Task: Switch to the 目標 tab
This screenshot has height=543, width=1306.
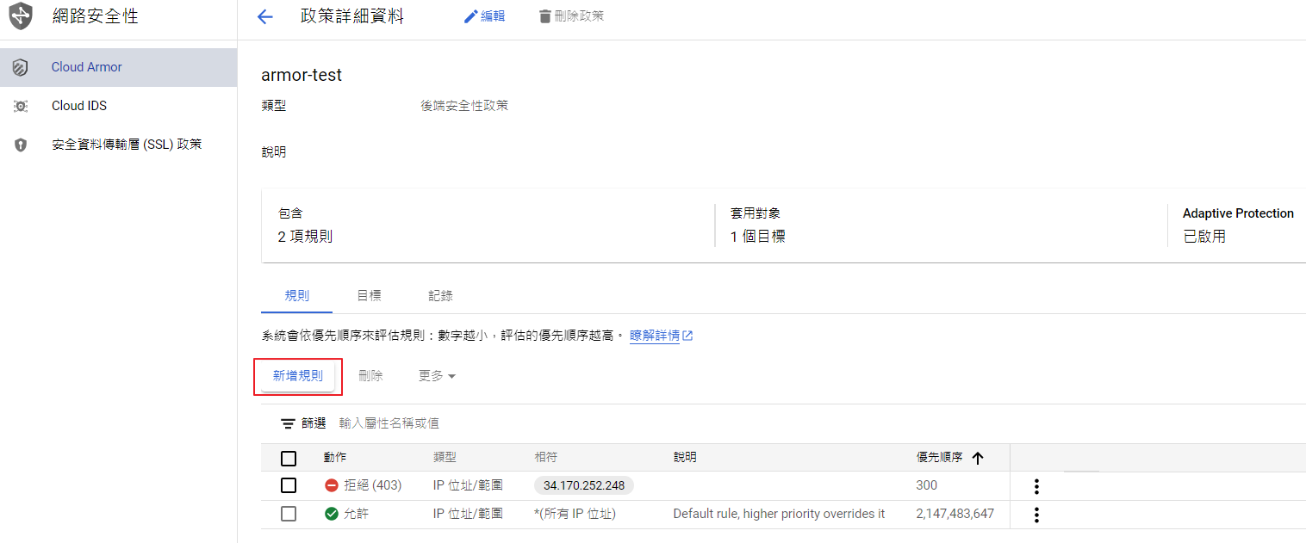Action: pos(369,295)
